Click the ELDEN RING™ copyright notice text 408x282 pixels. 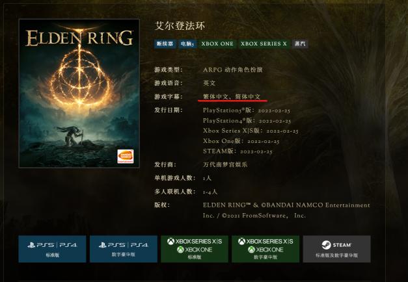[x=286, y=211]
